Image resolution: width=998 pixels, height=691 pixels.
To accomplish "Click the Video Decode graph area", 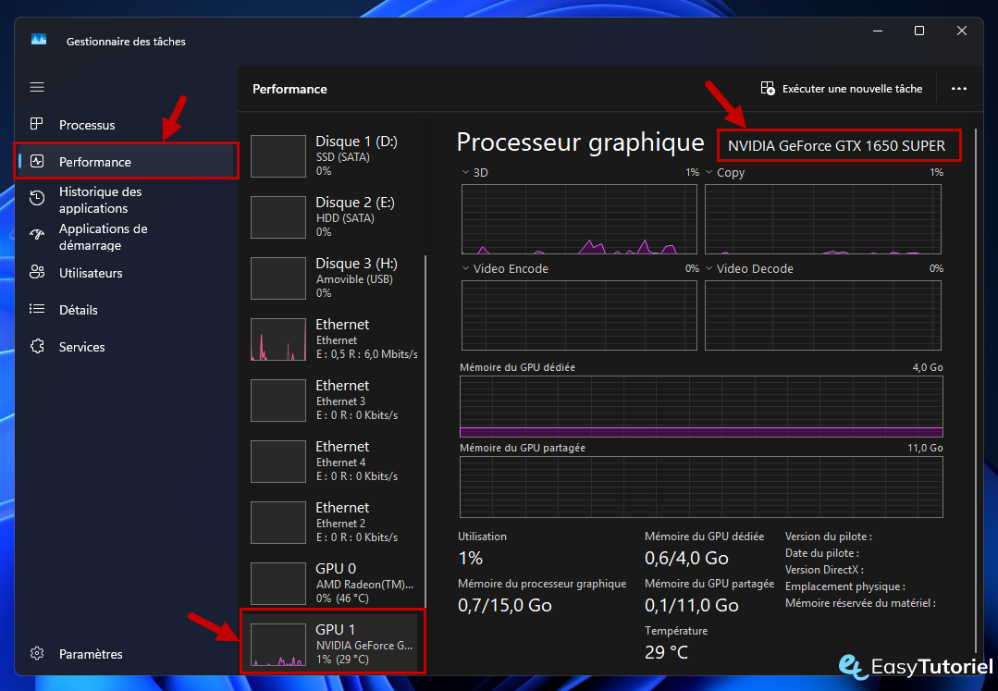I will coord(823,315).
